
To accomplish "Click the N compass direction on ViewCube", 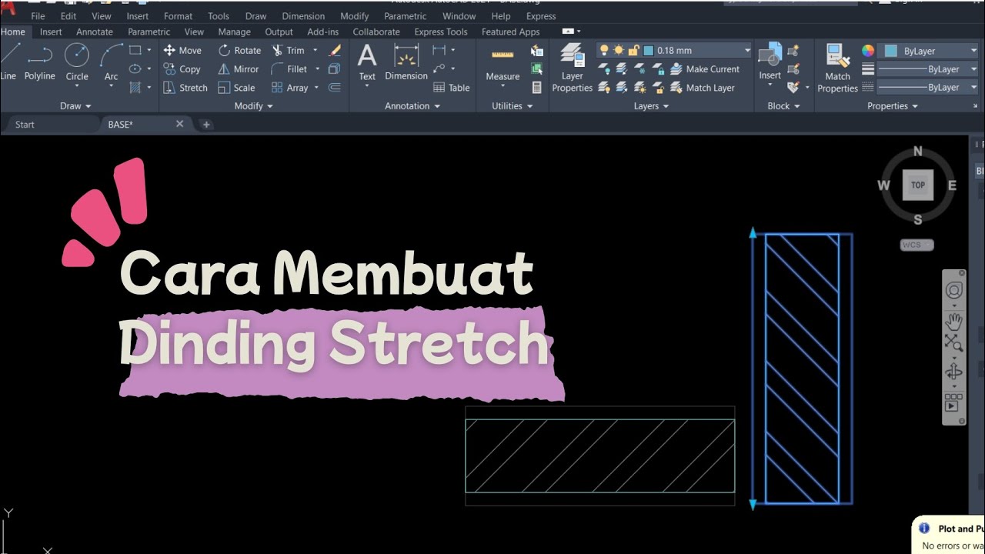I will tap(917, 152).
